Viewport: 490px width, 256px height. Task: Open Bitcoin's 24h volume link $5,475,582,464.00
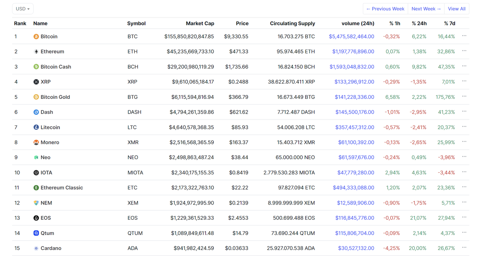point(351,37)
